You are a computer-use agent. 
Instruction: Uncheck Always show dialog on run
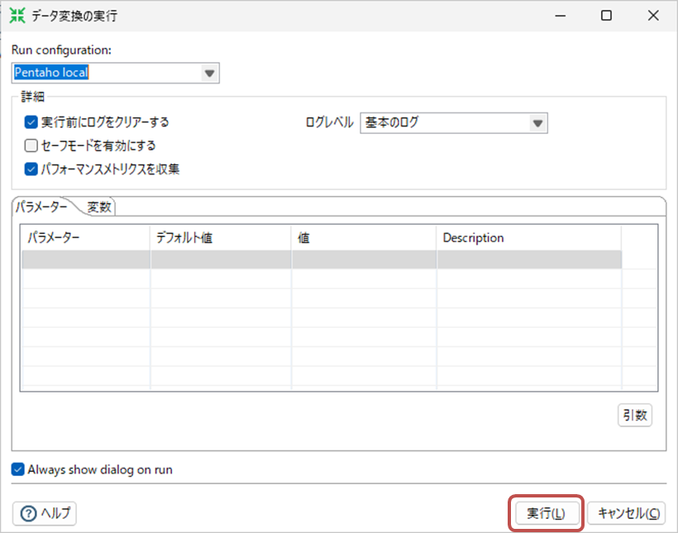point(17,469)
